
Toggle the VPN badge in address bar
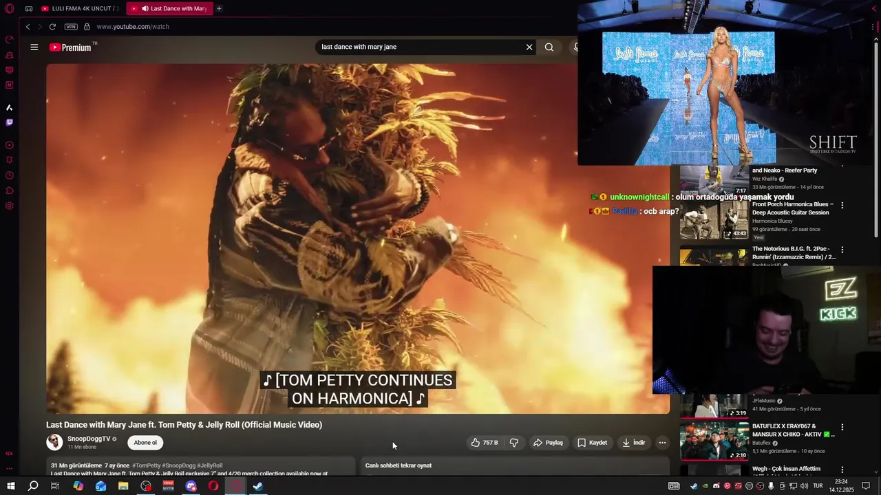point(71,27)
